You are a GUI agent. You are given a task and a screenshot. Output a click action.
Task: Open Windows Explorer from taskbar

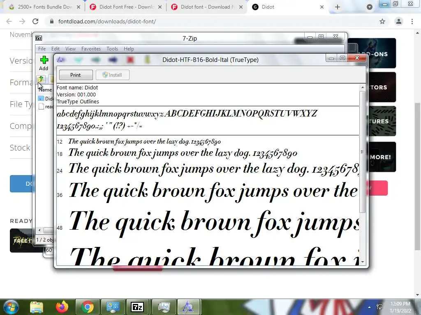pos(37,307)
